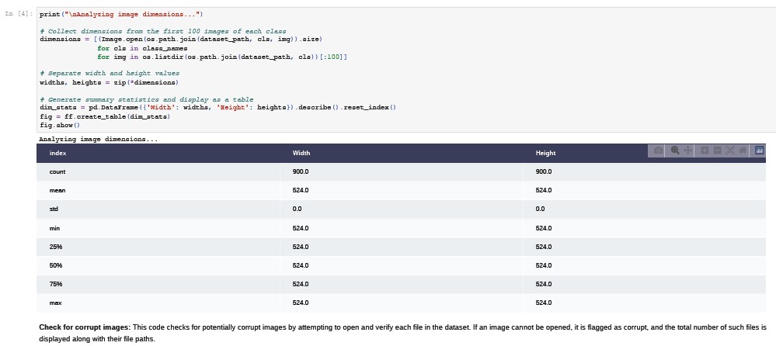The image size is (776, 346).
Task: Click the Height value 0.0 in std row
Action: pyautogui.click(x=540, y=209)
